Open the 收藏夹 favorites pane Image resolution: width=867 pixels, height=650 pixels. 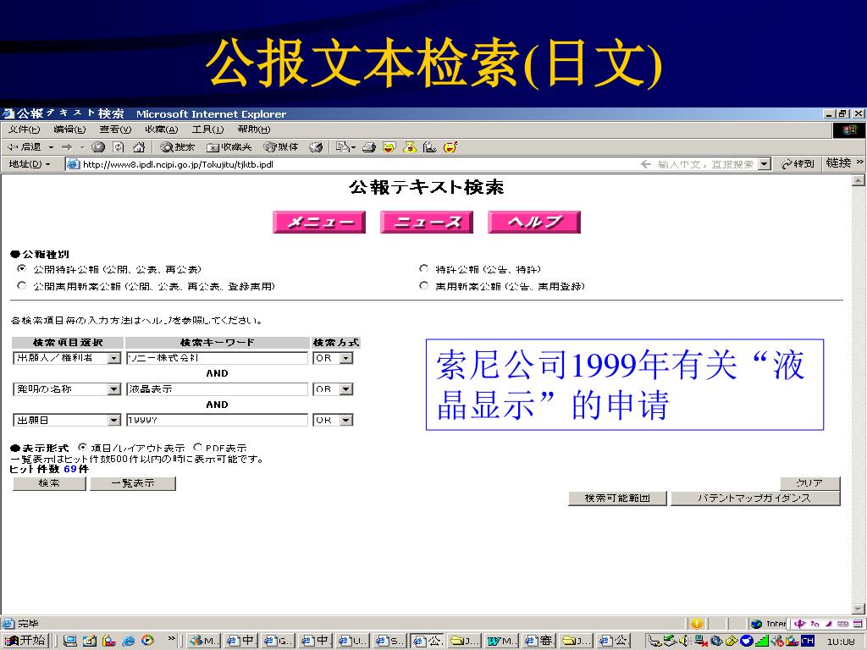tap(229, 147)
